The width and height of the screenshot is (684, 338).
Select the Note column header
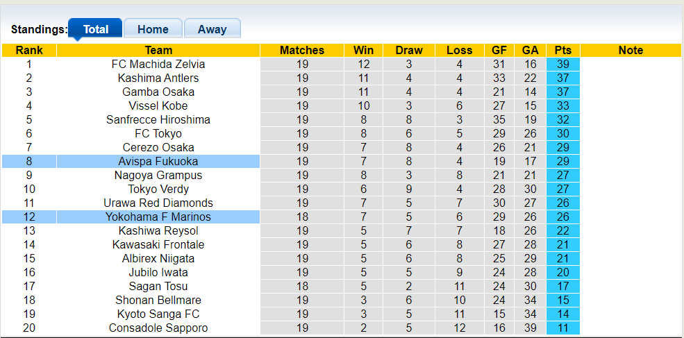[x=631, y=50]
